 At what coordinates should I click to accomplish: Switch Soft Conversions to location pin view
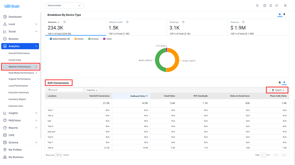(x=284, y=82)
